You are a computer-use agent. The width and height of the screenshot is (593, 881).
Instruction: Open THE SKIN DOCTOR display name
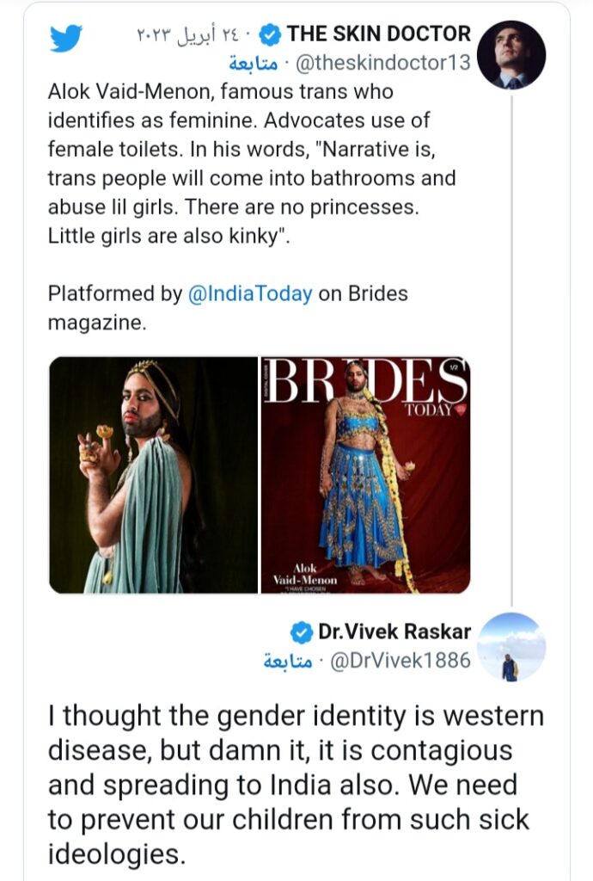pos(378,34)
